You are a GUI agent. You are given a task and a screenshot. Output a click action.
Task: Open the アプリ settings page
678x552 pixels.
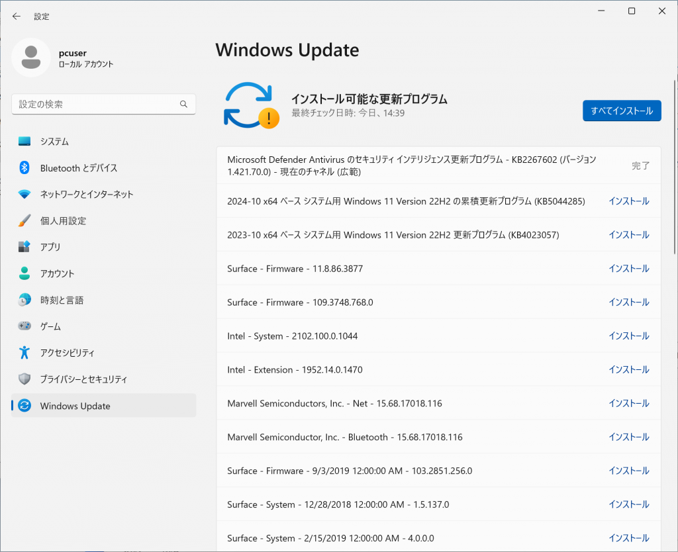coord(104,247)
